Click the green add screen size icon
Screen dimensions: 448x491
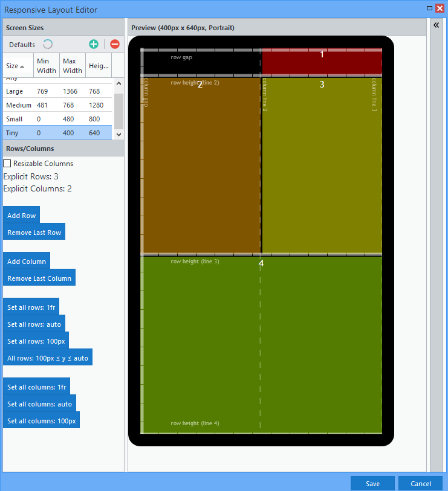point(94,44)
